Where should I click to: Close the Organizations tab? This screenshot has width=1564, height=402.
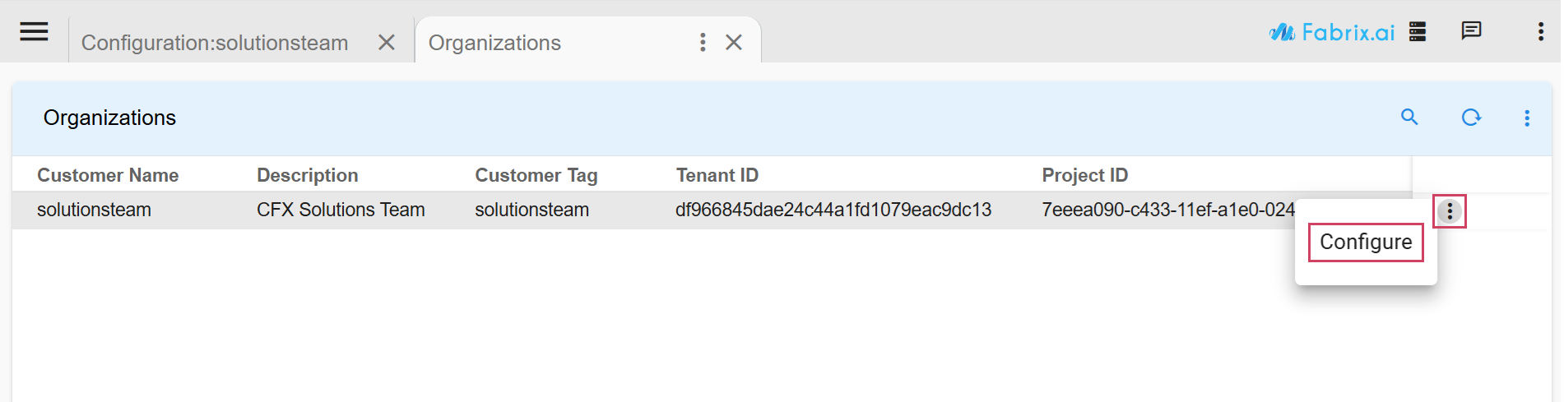point(734,42)
